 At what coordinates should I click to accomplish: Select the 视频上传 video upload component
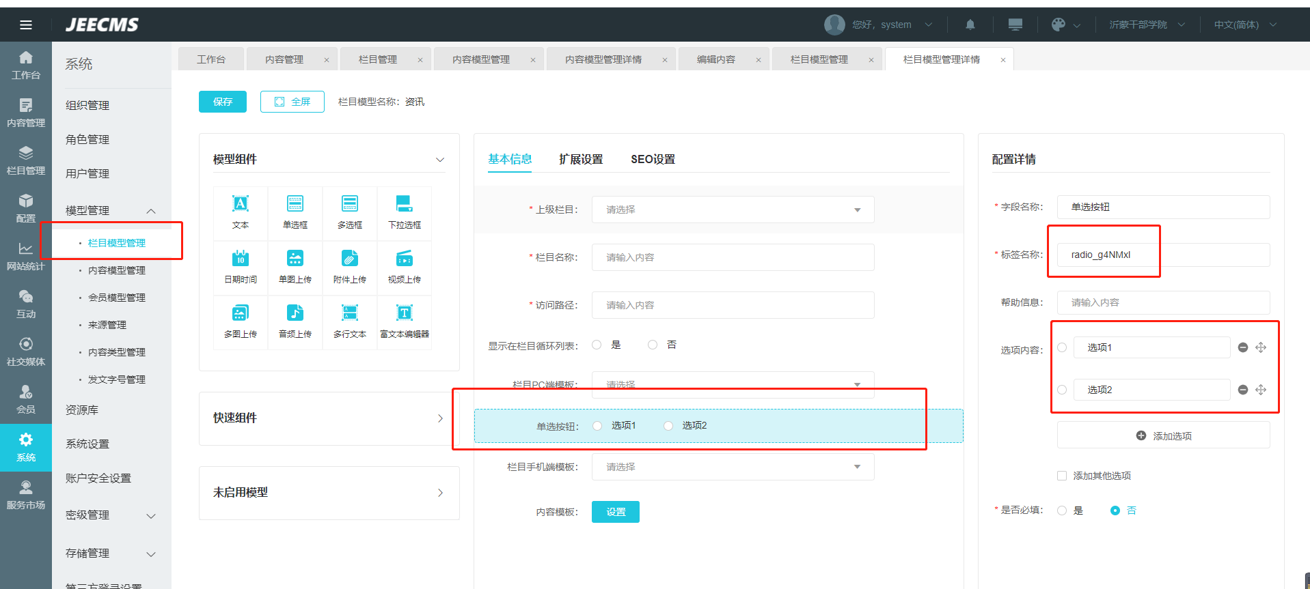(405, 259)
